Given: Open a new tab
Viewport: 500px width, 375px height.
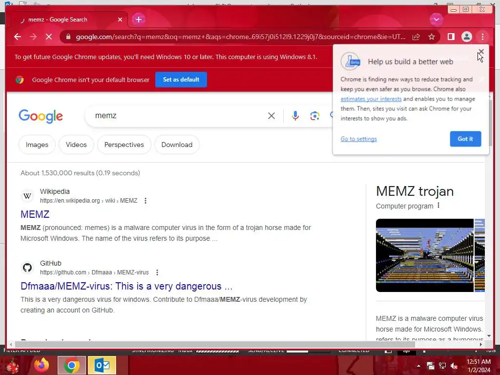Looking at the screenshot, I should [138, 20].
